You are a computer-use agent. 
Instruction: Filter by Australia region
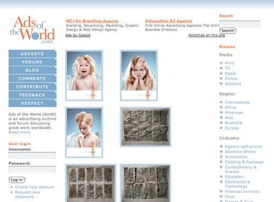(x=233, y=123)
